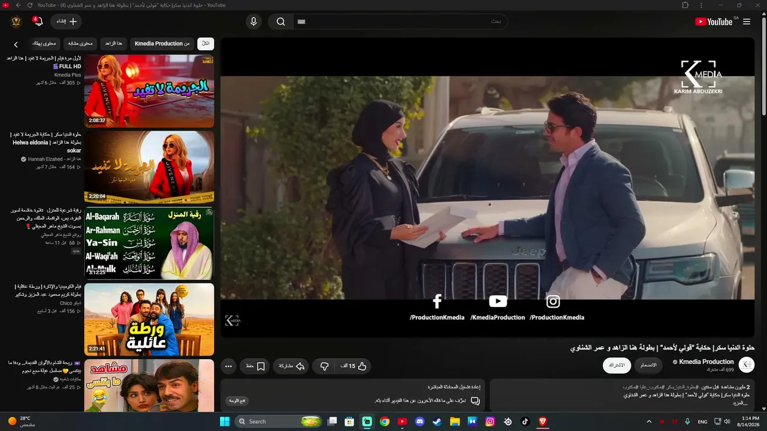
Task: Open the account avatar menu
Action: pos(16,22)
